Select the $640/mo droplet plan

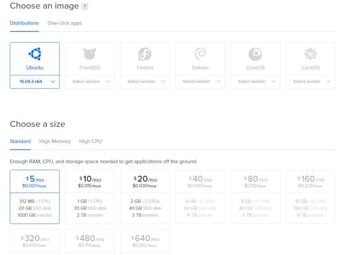pyautogui.click(x=145, y=242)
